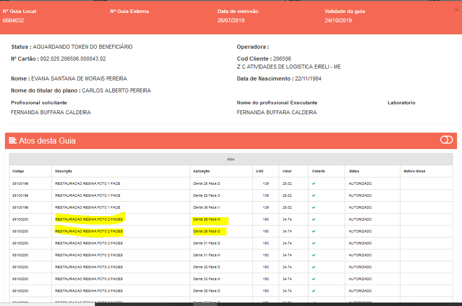Click the Status column header
462x306 pixels.
(x=354, y=171)
